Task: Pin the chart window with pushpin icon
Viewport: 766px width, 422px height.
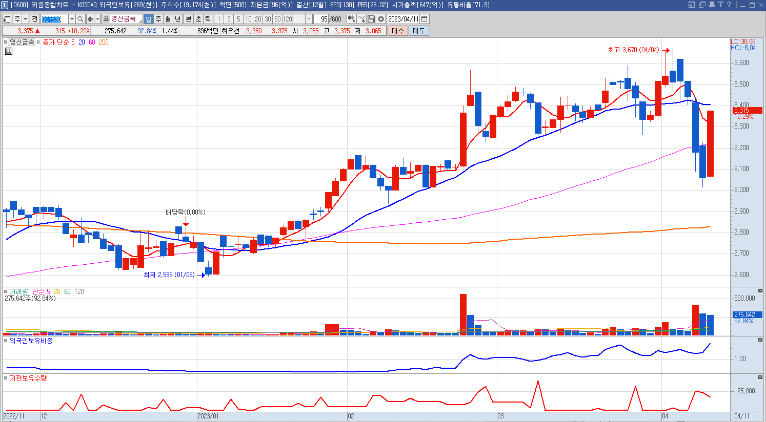Action: tap(712, 5)
